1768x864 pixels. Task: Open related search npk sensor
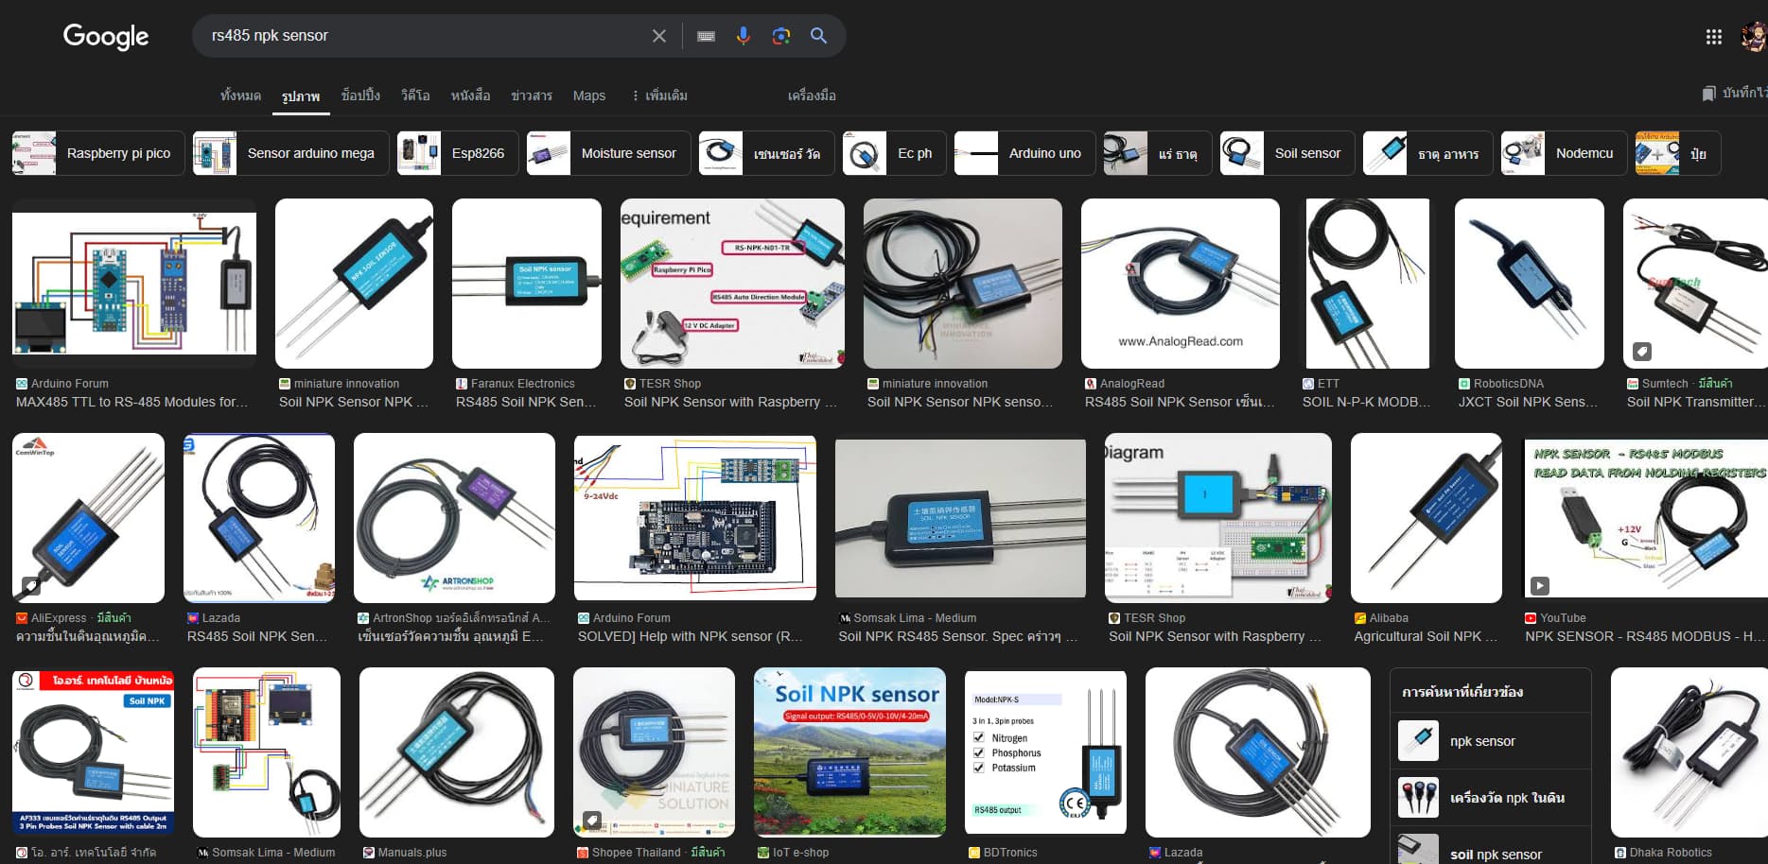point(1491,741)
